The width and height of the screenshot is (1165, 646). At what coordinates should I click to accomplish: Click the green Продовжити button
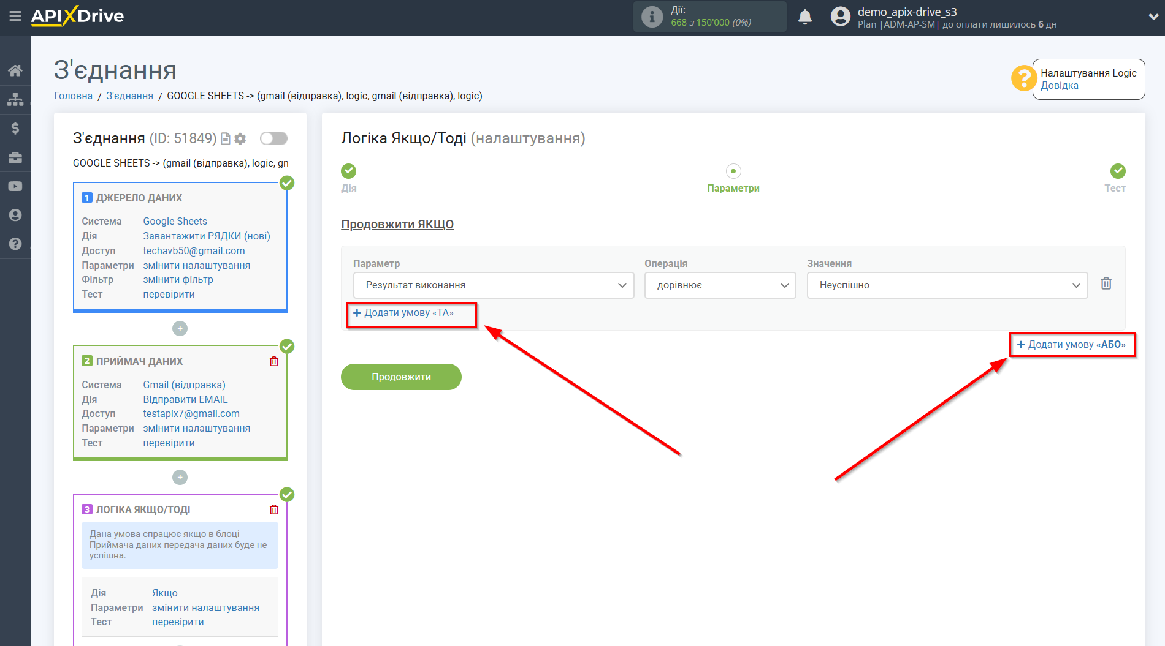[401, 377]
